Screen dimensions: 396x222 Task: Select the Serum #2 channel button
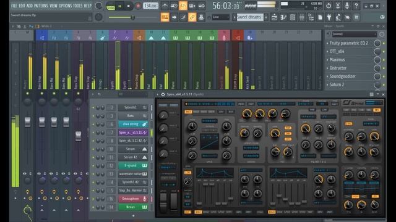[x=133, y=157]
